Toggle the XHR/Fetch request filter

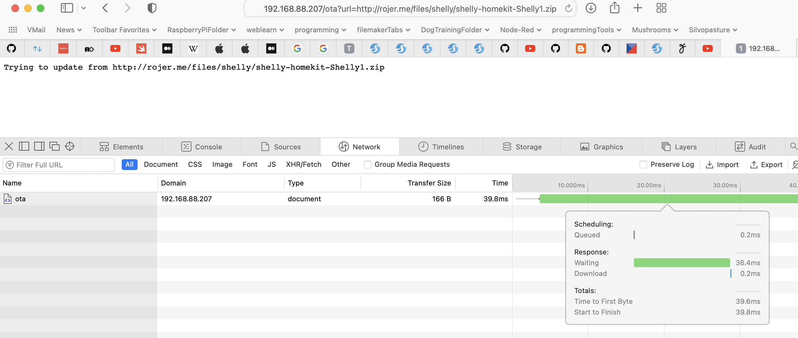303,164
